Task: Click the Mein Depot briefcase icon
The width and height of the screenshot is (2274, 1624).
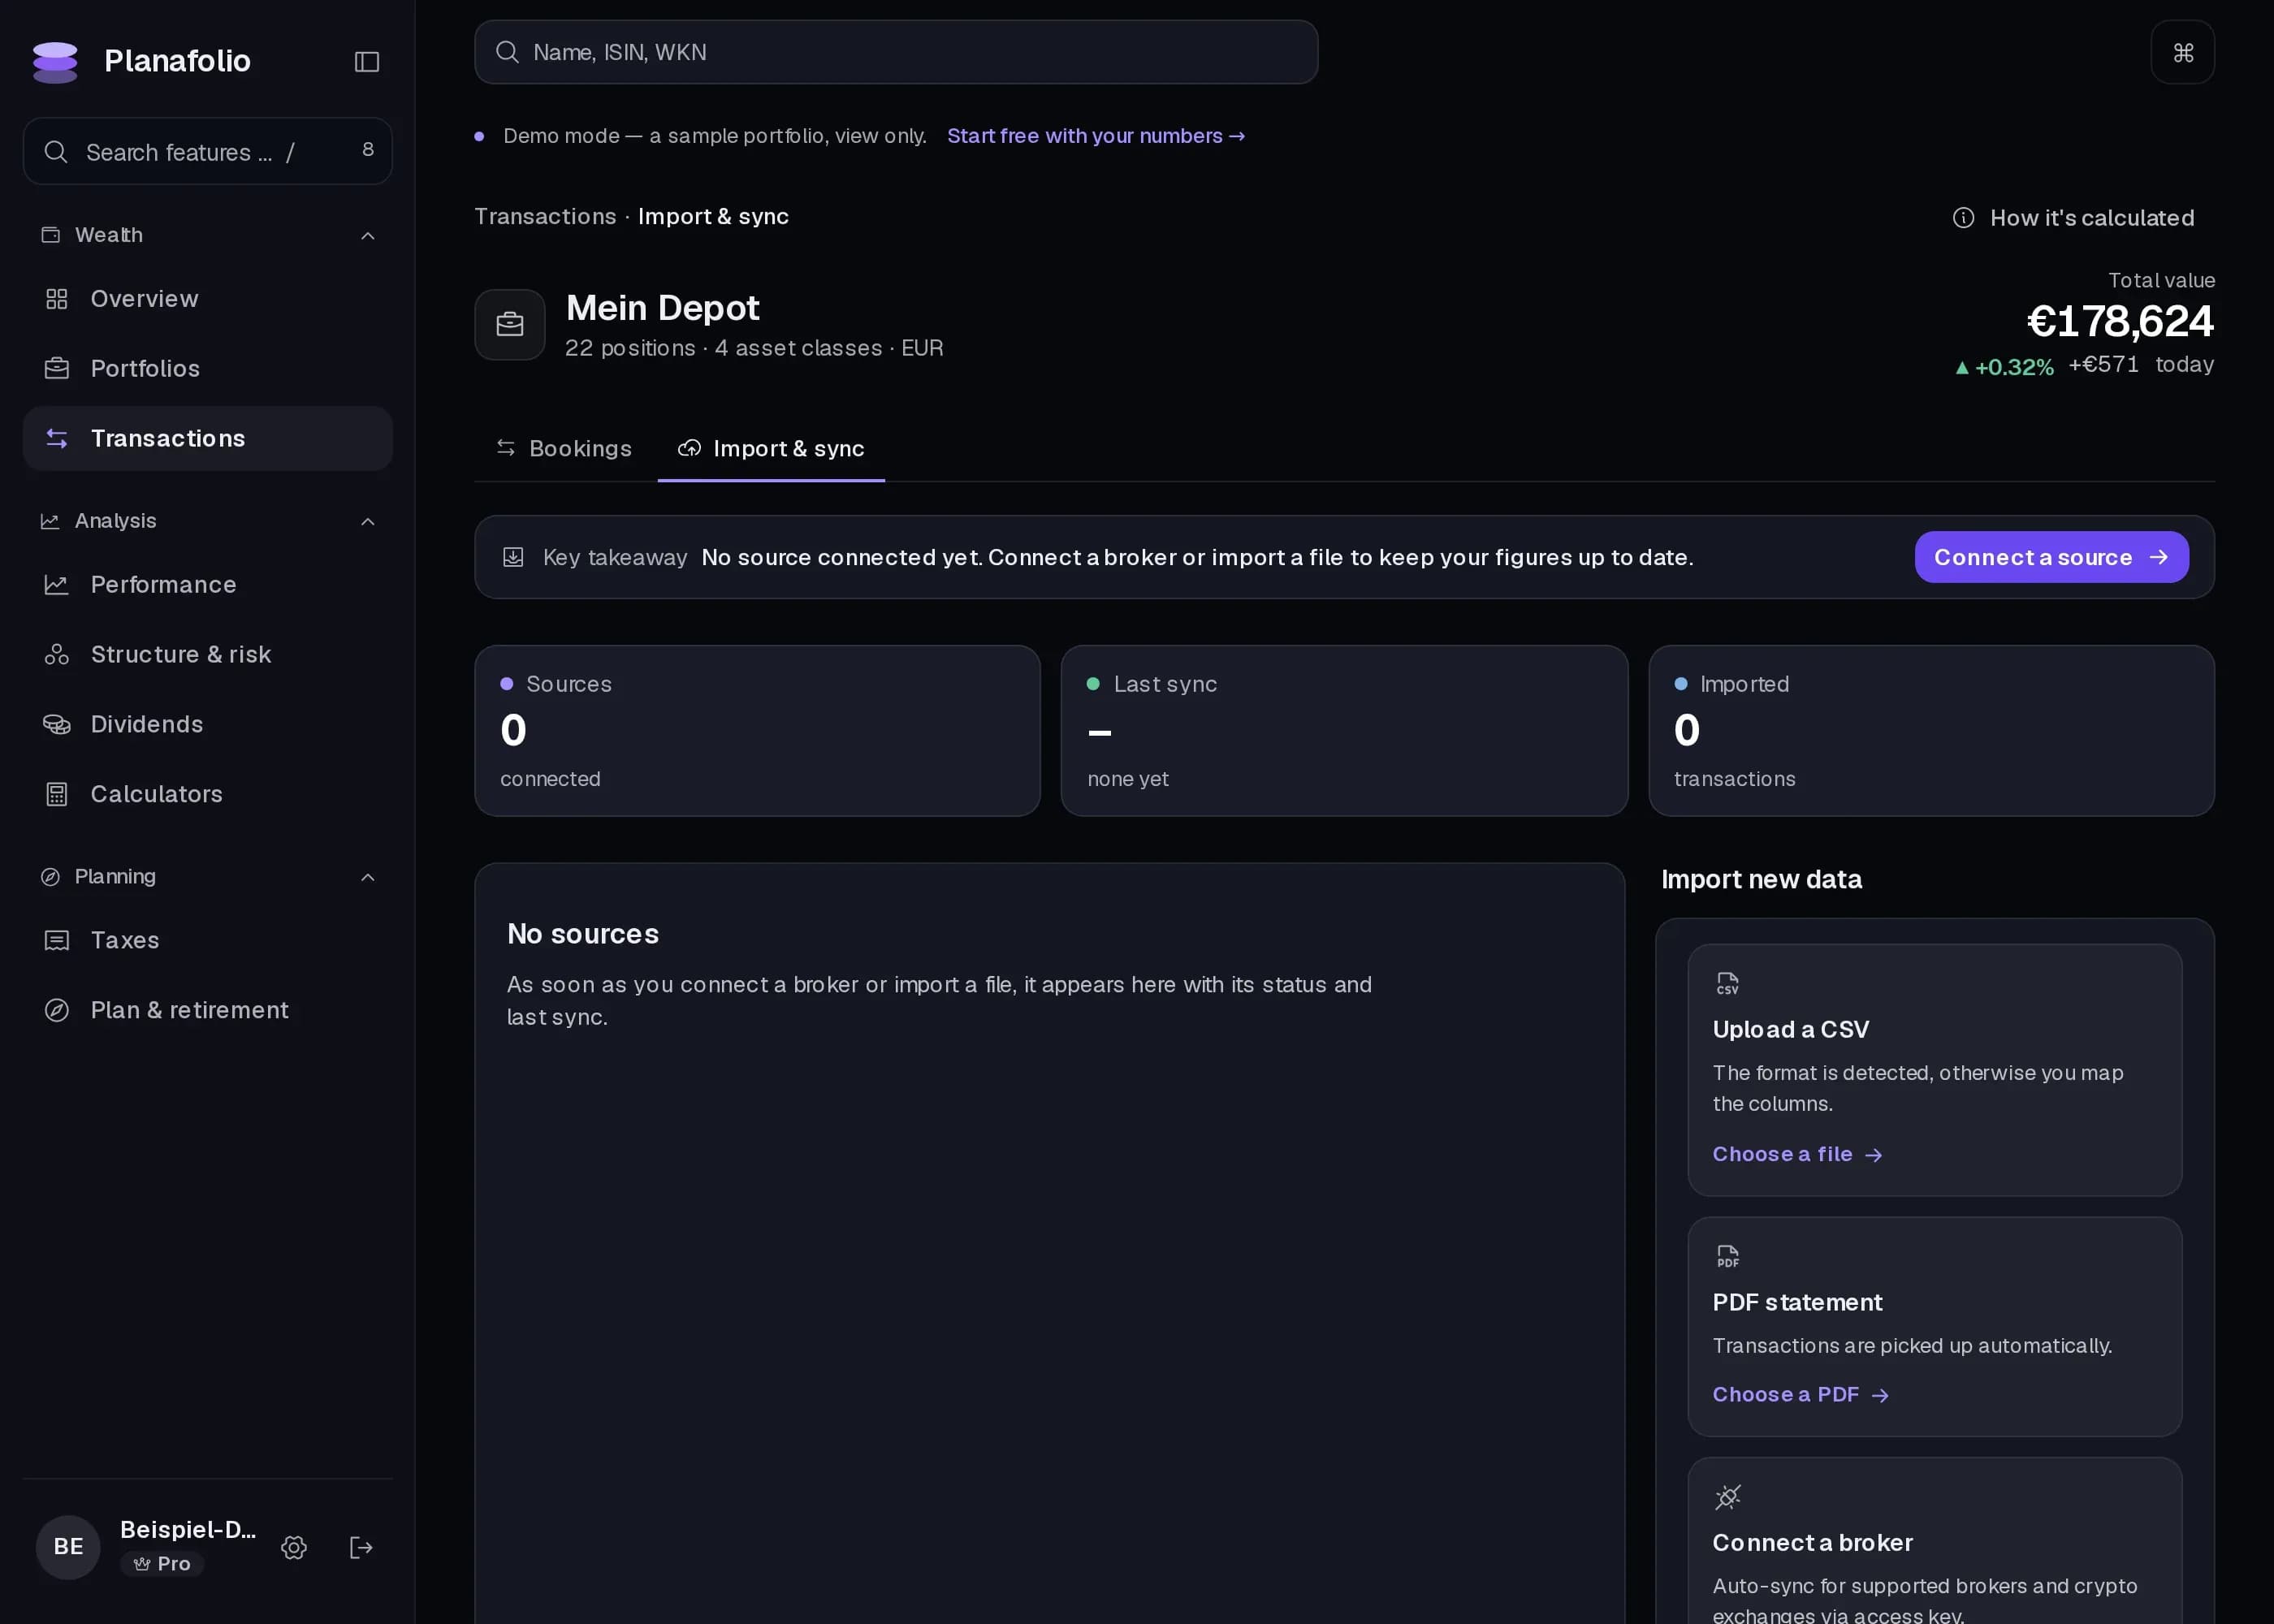Action: click(x=510, y=325)
